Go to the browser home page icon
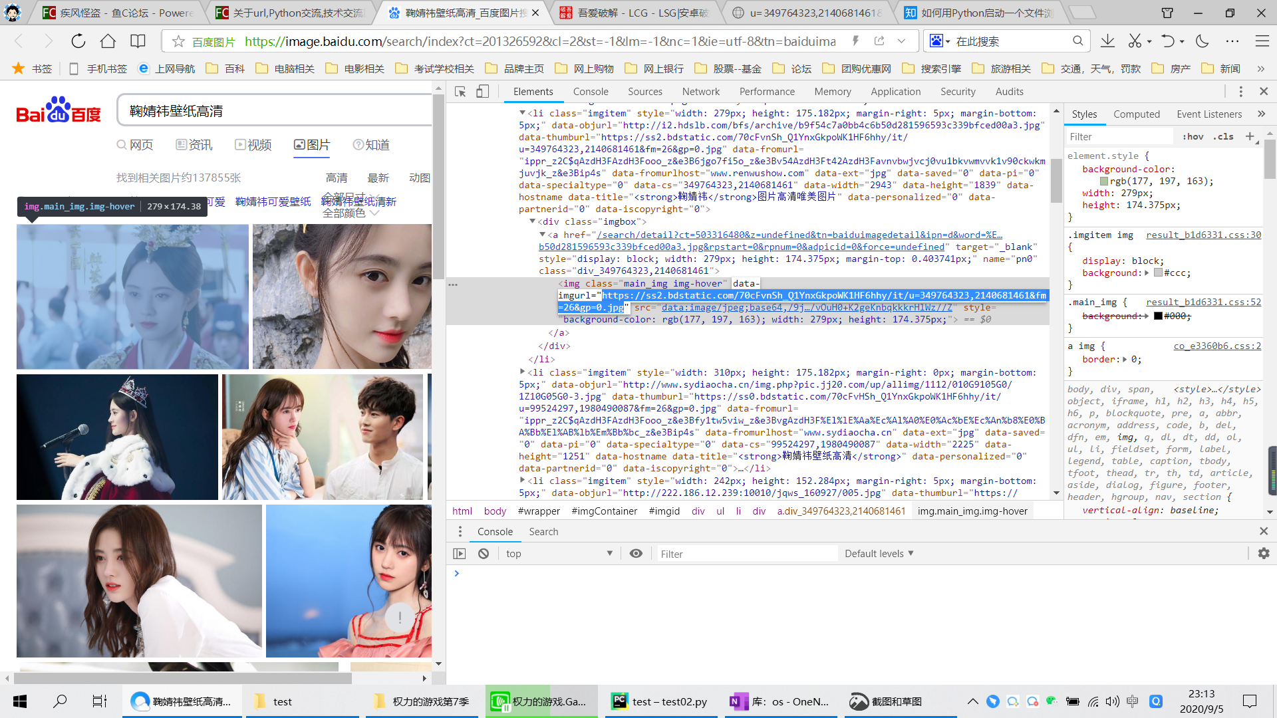Viewport: 1277px width, 718px height. coord(108,41)
